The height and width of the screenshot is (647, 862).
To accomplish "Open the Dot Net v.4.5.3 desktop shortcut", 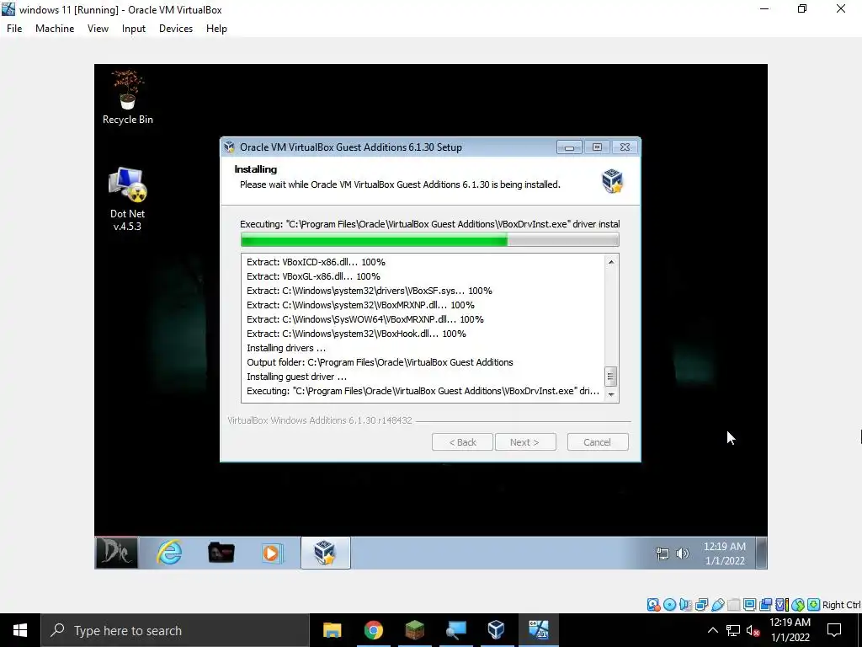I will click(127, 199).
